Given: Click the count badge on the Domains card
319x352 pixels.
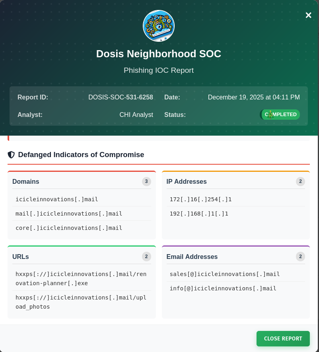Looking at the screenshot, I should [x=146, y=181].
